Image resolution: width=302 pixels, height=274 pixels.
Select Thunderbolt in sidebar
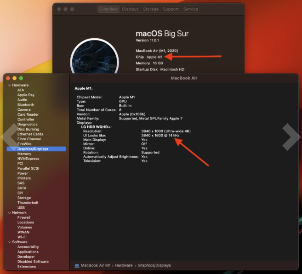click(x=28, y=203)
